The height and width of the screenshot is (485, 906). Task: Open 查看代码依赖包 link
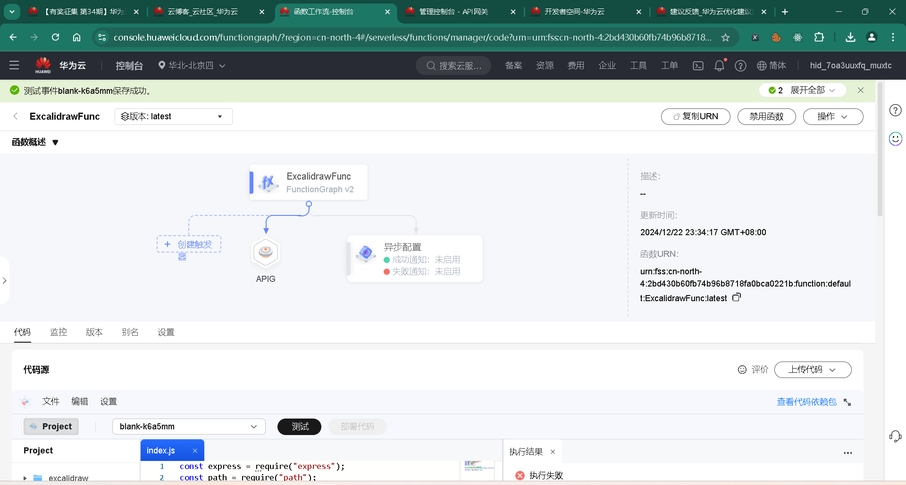coord(806,402)
